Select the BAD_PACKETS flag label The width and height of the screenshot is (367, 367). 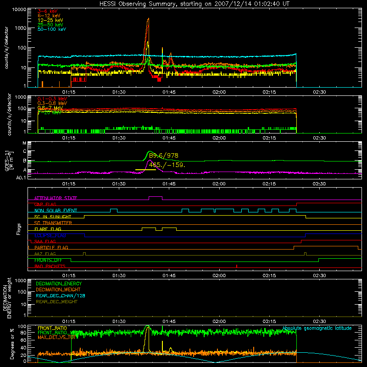[x=50, y=266]
